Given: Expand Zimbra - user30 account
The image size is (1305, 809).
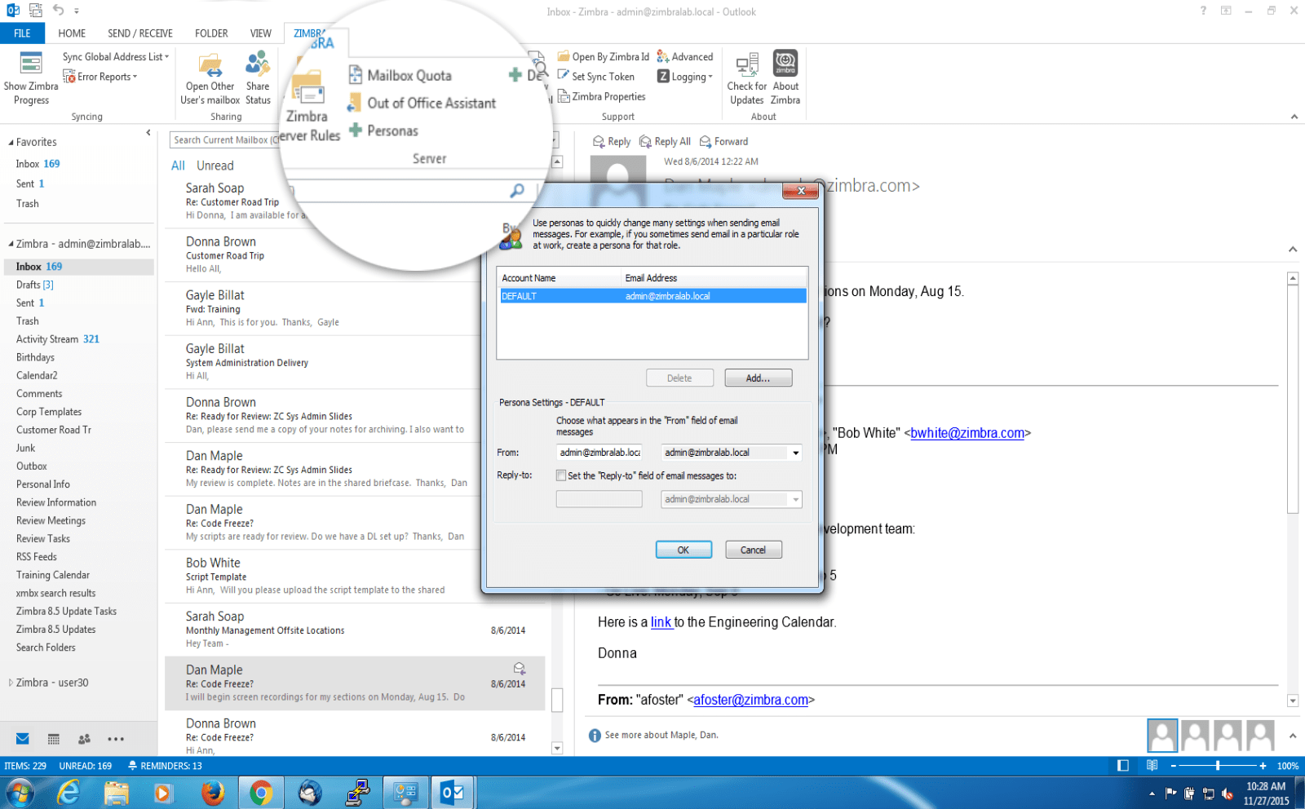Looking at the screenshot, I should click(11, 683).
